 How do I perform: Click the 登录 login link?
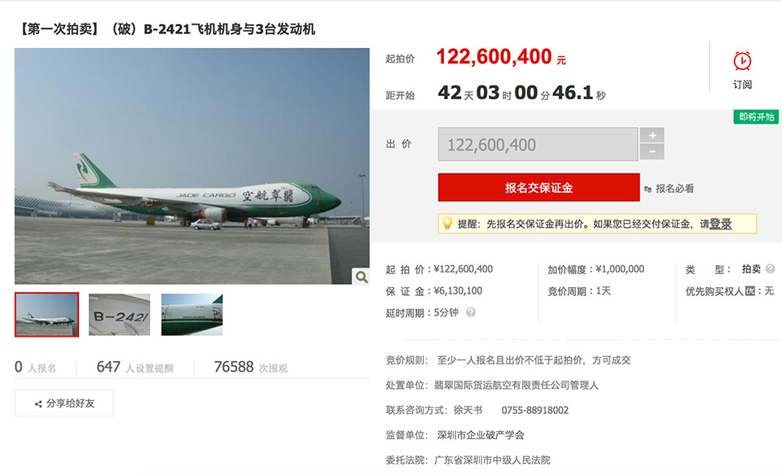[x=721, y=224]
